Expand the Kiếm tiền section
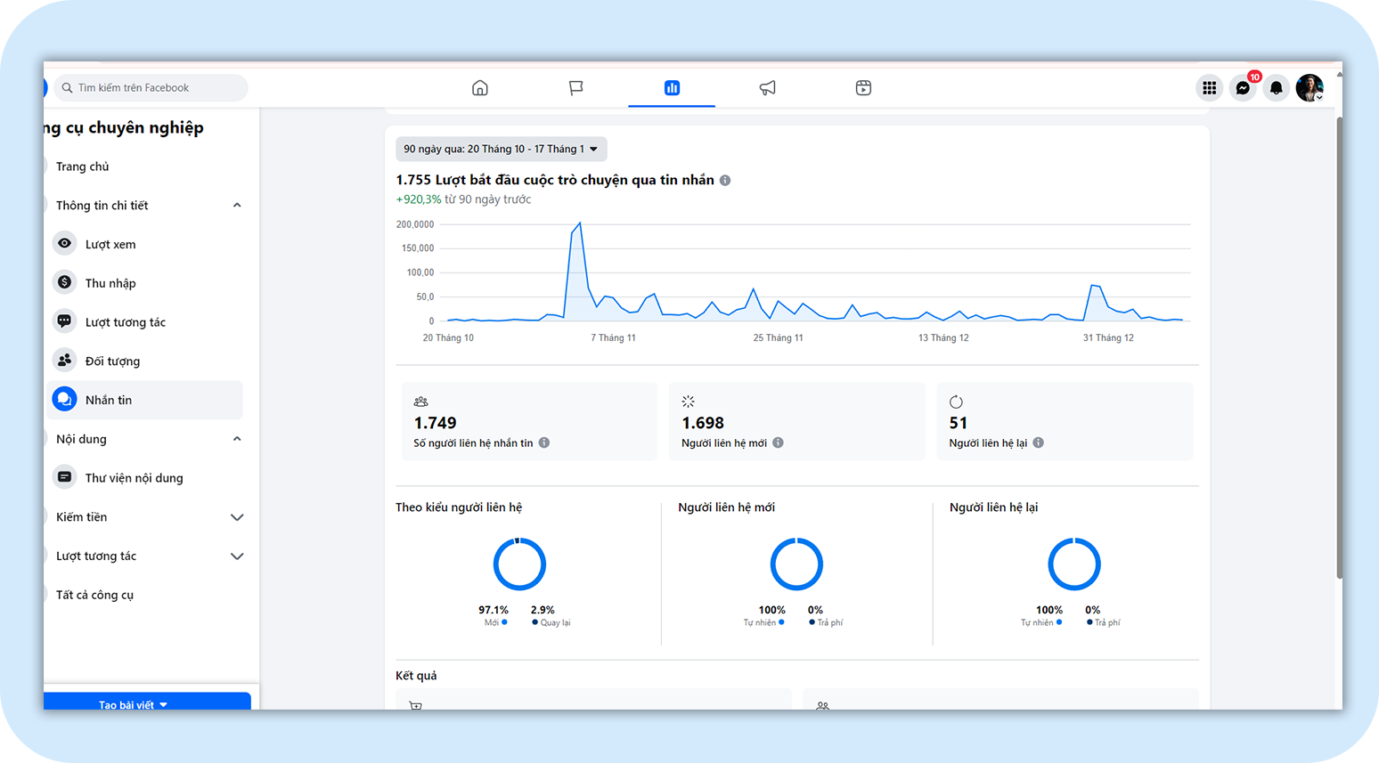1379x763 pixels. (237, 517)
